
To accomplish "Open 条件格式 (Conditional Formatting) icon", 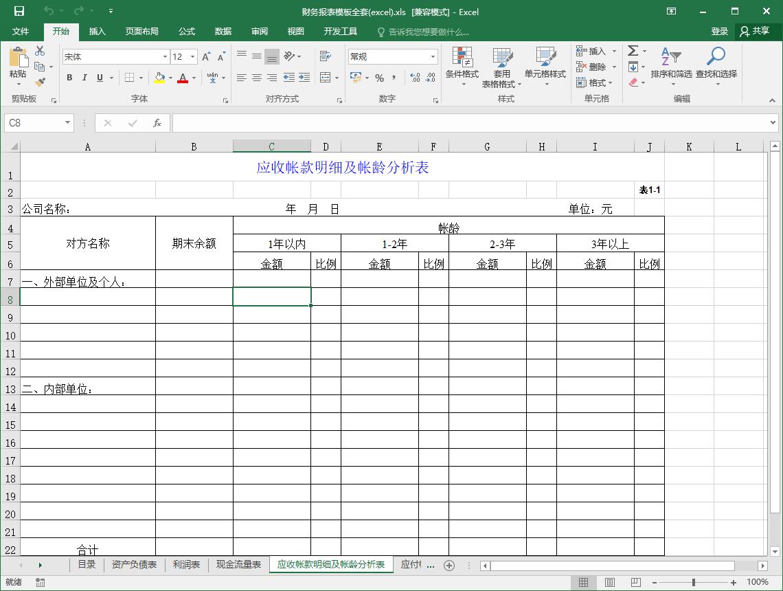I will tap(462, 65).
